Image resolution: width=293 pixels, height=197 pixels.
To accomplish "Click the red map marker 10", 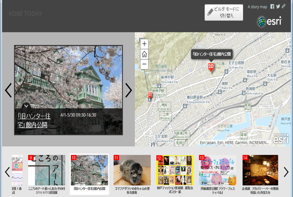I will (x=211, y=67).
